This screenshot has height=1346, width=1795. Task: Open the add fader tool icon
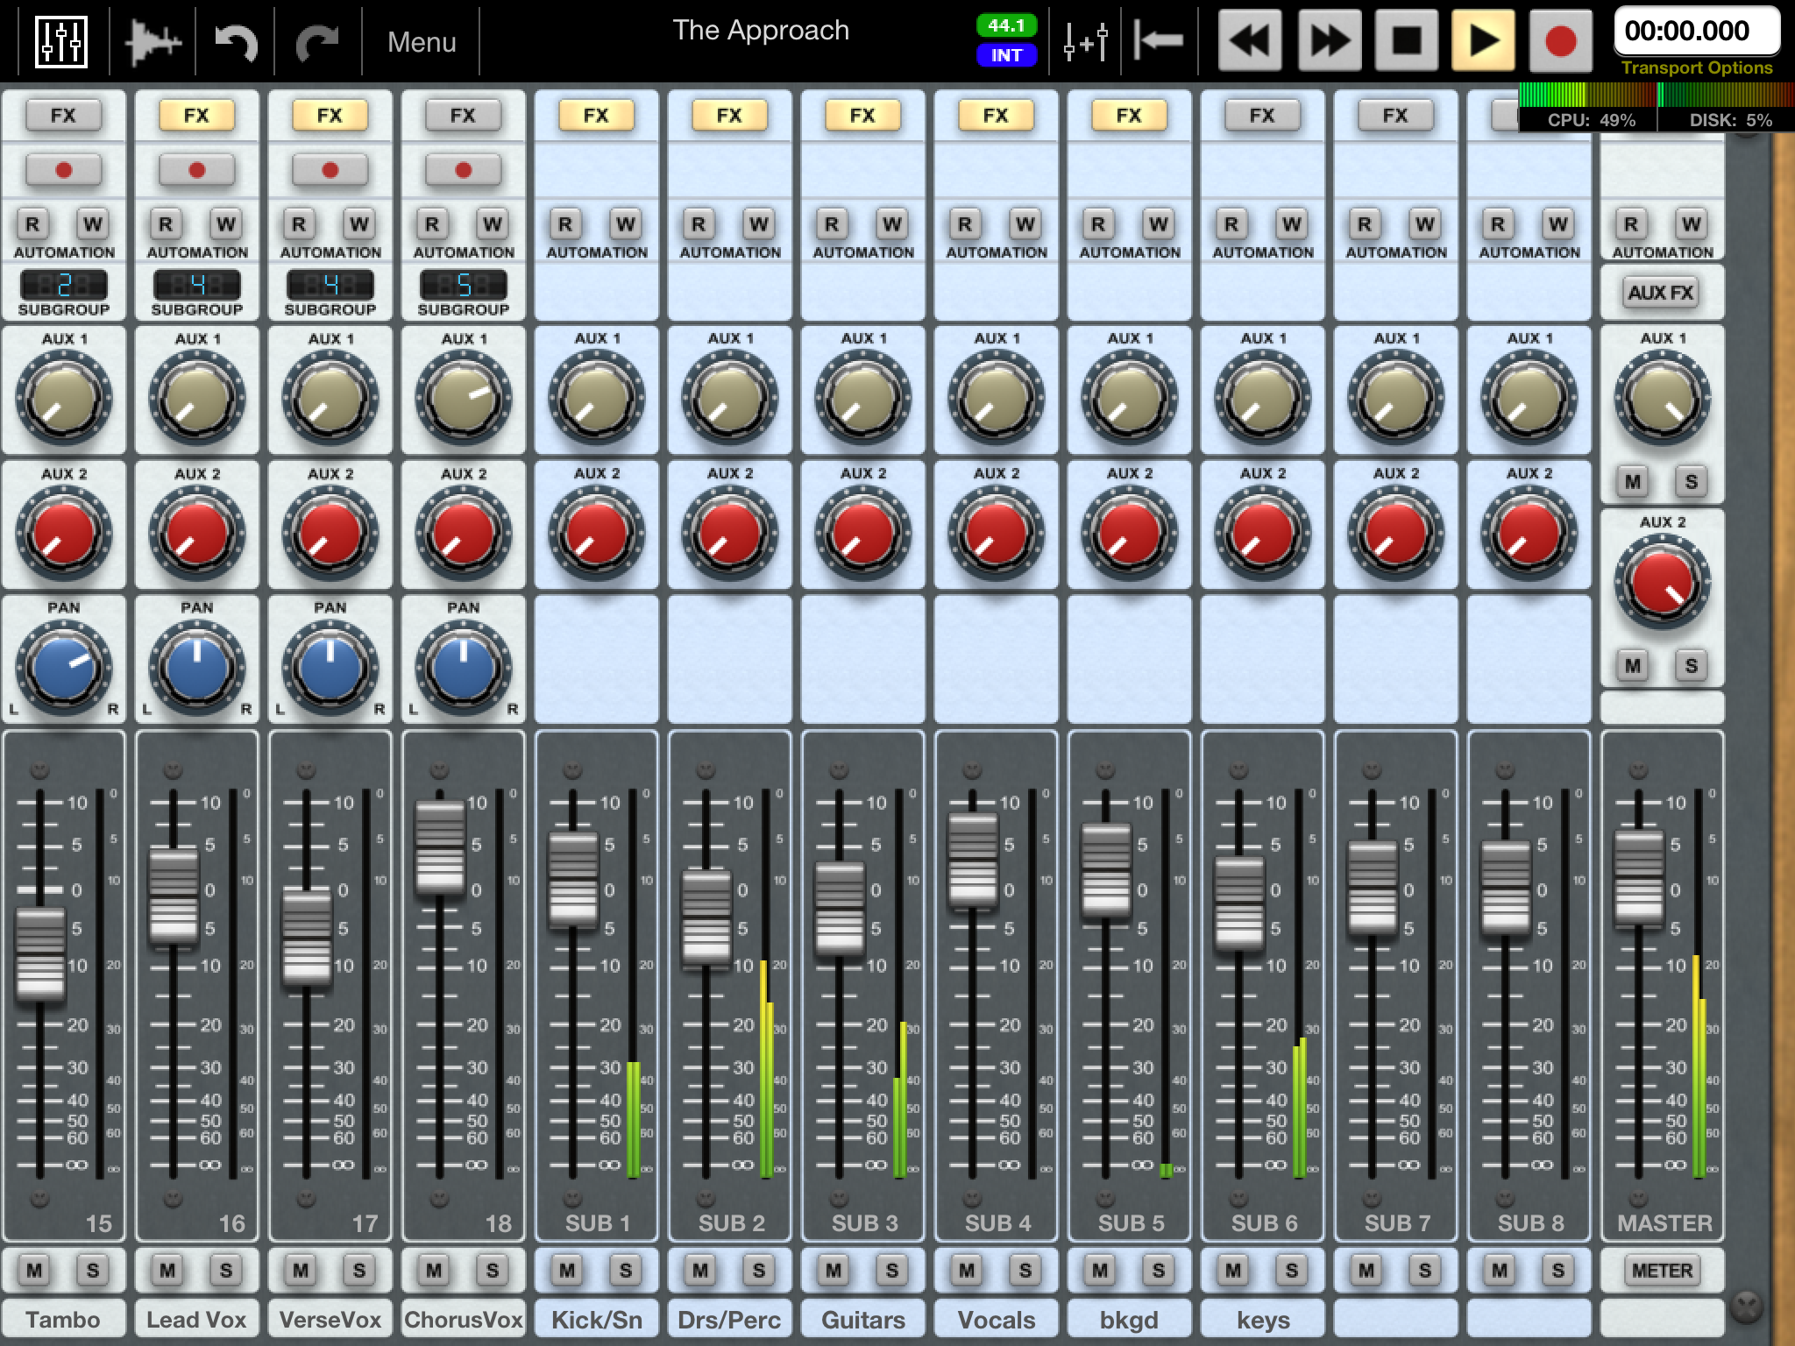[x=1085, y=42]
